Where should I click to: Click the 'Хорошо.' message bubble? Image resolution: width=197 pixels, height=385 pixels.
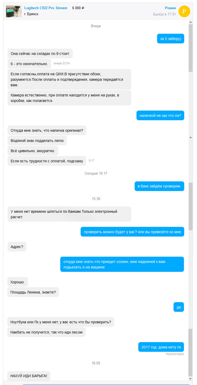pos(17,282)
